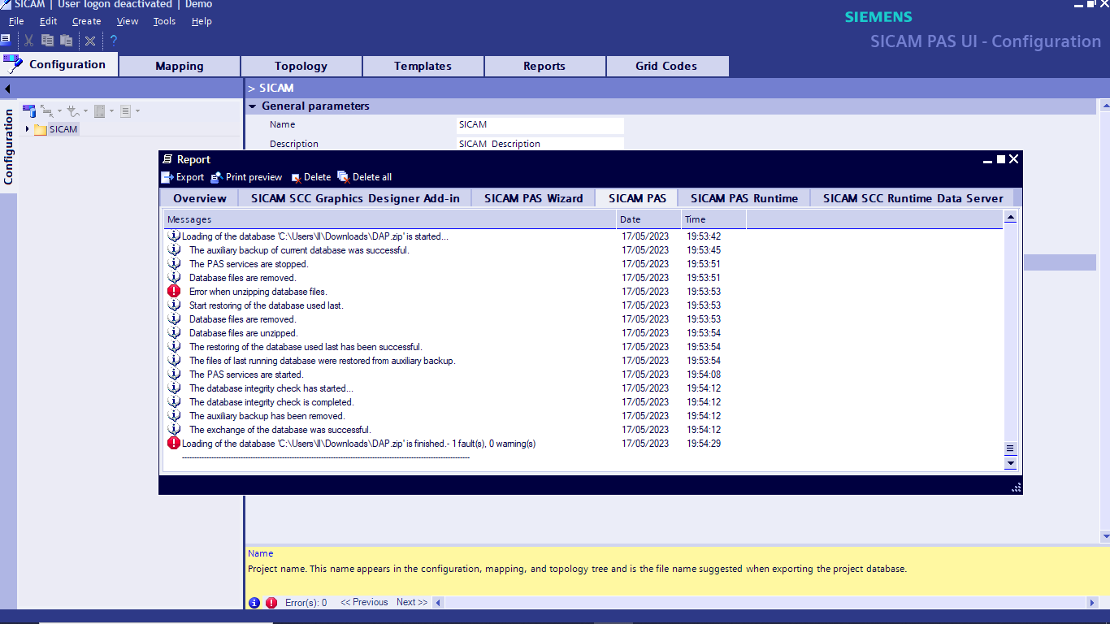Switch to the Topology tab
The width and height of the screenshot is (1110, 624).
301,67
